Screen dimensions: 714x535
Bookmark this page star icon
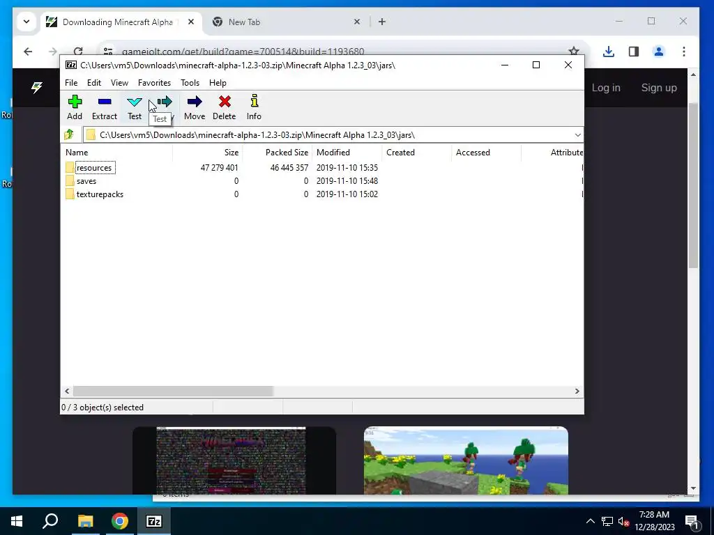[x=574, y=52]
